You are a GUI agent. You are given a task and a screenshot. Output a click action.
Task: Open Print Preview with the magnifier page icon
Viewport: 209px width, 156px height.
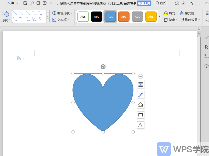tap(45, 3)
